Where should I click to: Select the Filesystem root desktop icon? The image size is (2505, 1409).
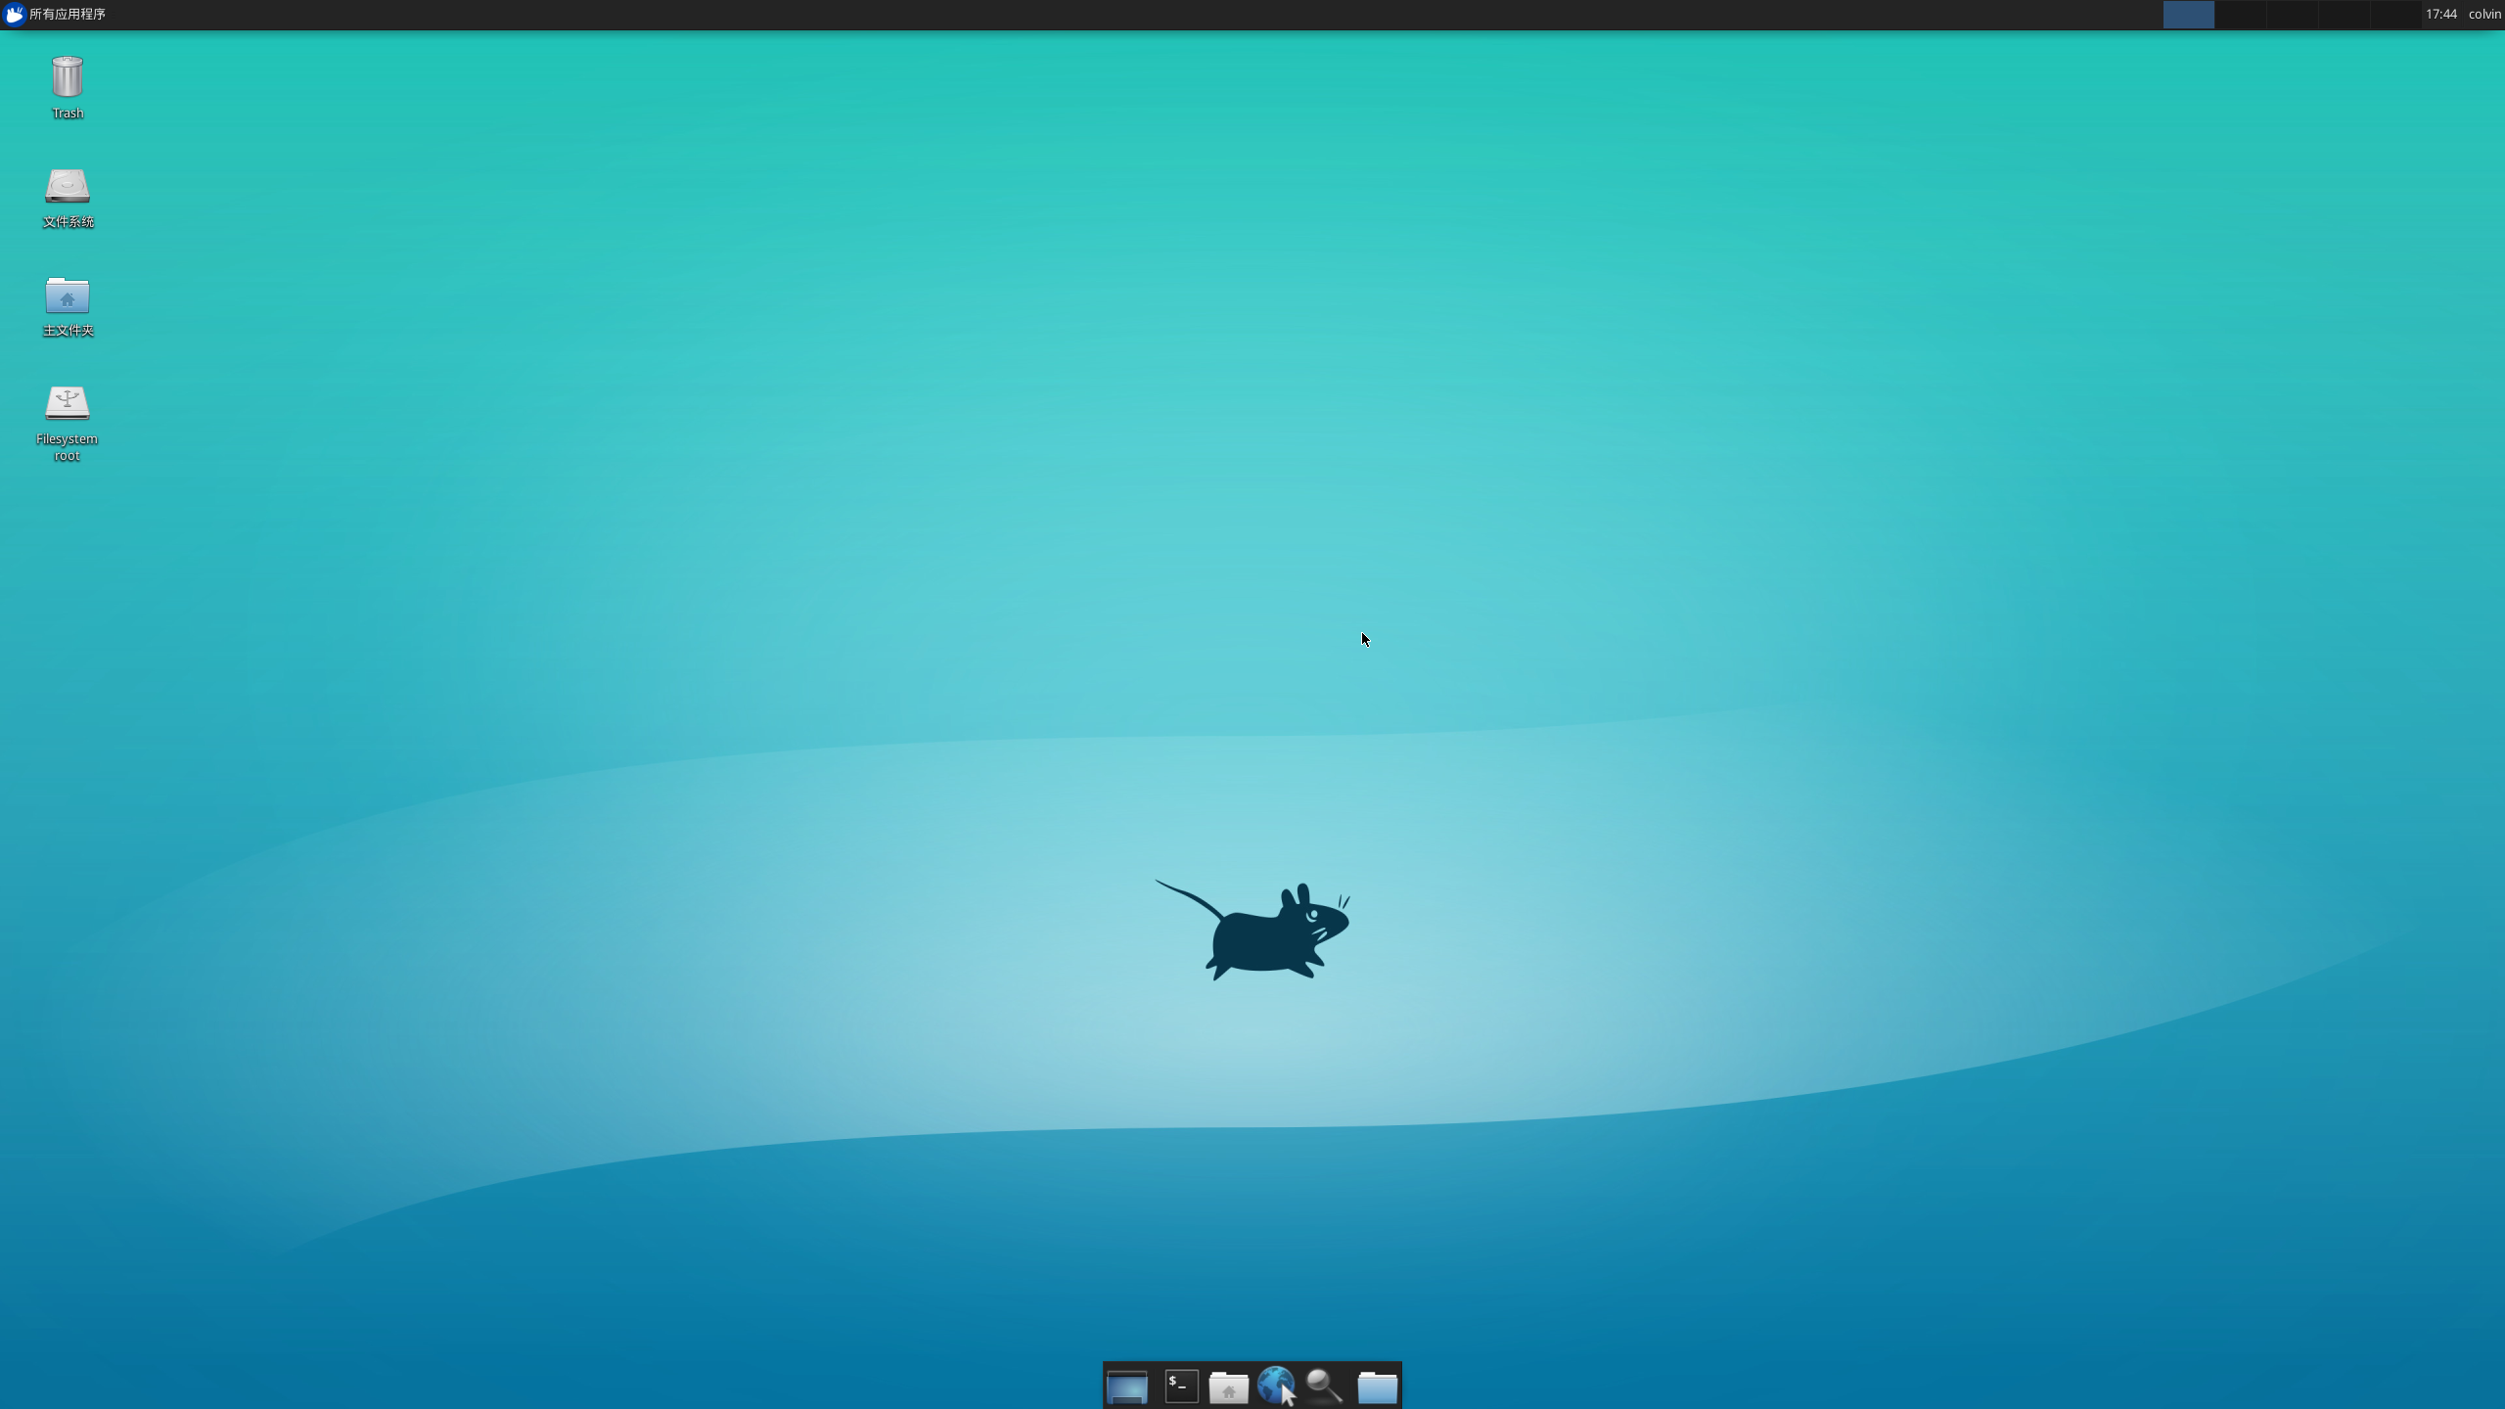pos(68,422)
